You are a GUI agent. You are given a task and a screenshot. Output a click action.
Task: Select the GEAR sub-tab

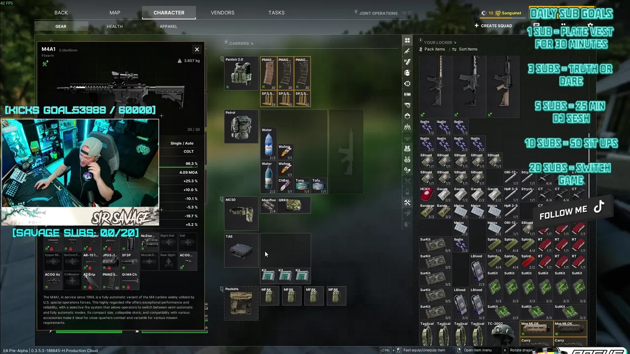(61, 26)
